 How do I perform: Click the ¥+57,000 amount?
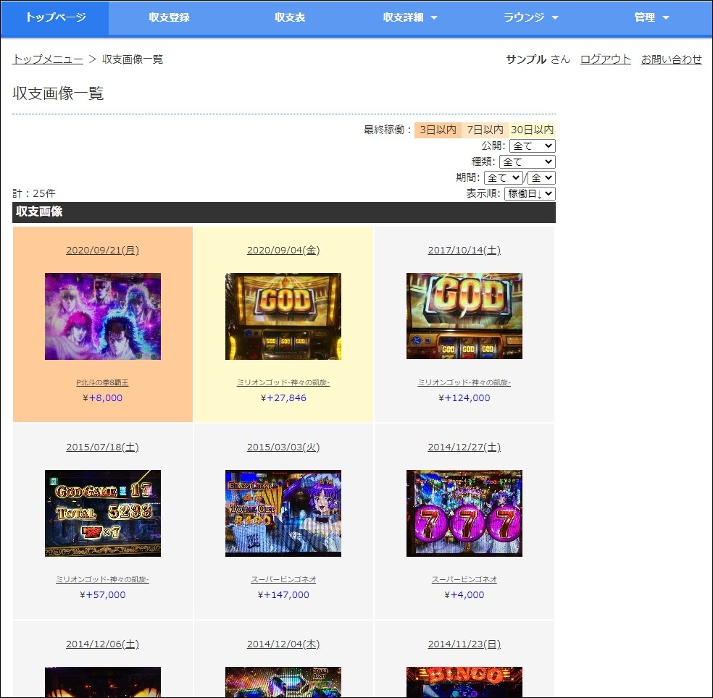[x=102, y=595]
